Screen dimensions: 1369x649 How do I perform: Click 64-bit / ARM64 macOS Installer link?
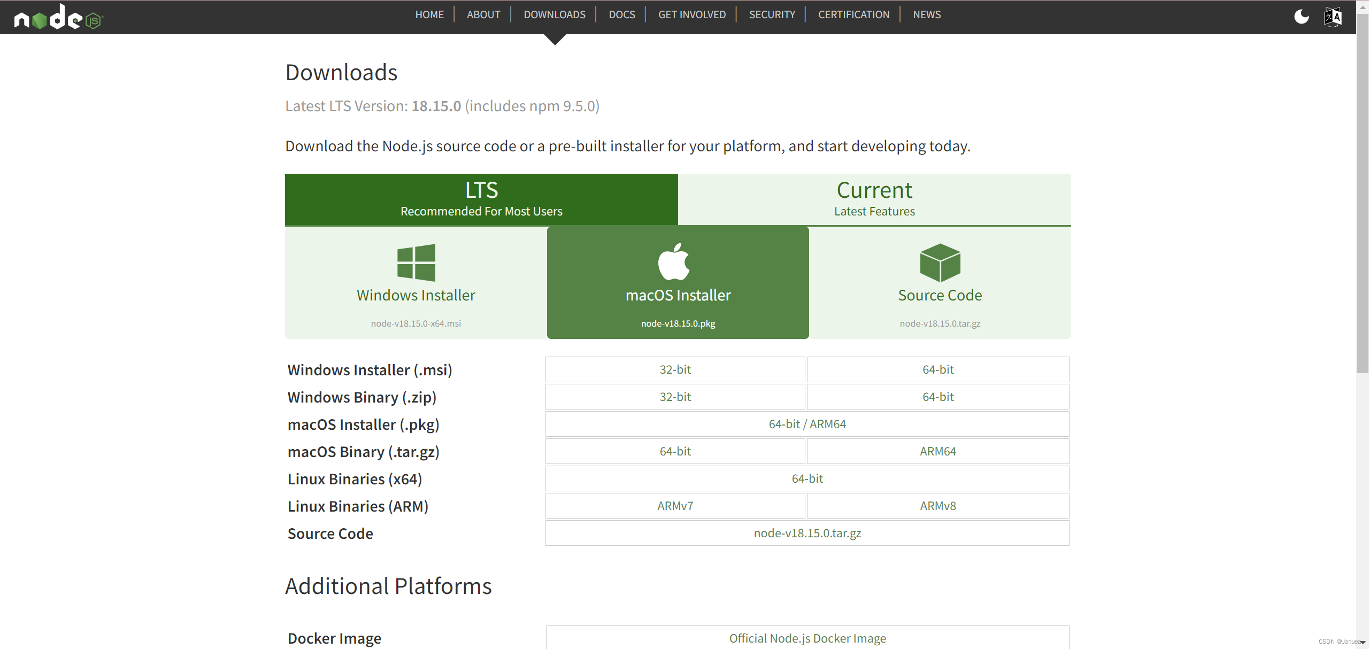click(807, 424)
